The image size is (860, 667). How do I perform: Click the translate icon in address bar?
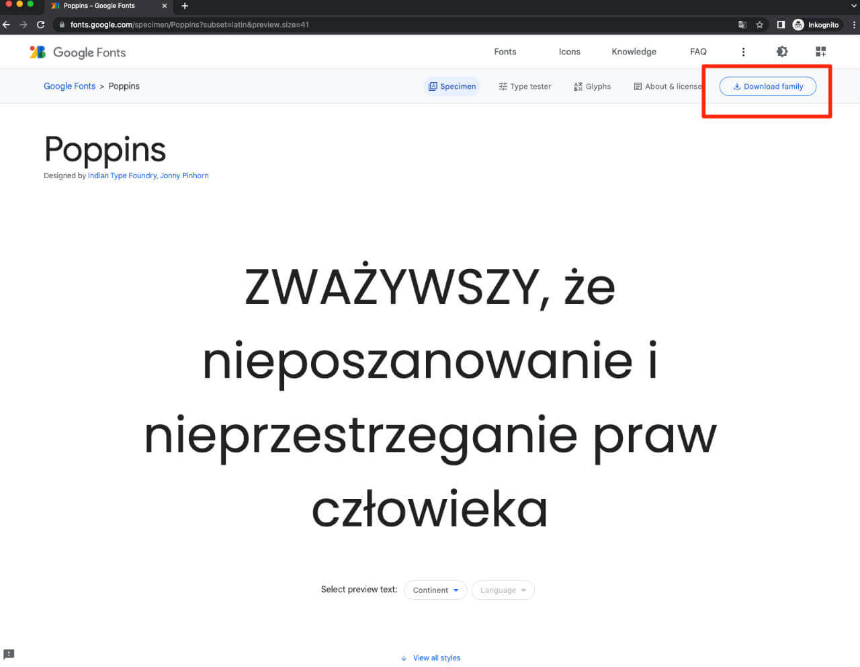(x=742, y=24)
